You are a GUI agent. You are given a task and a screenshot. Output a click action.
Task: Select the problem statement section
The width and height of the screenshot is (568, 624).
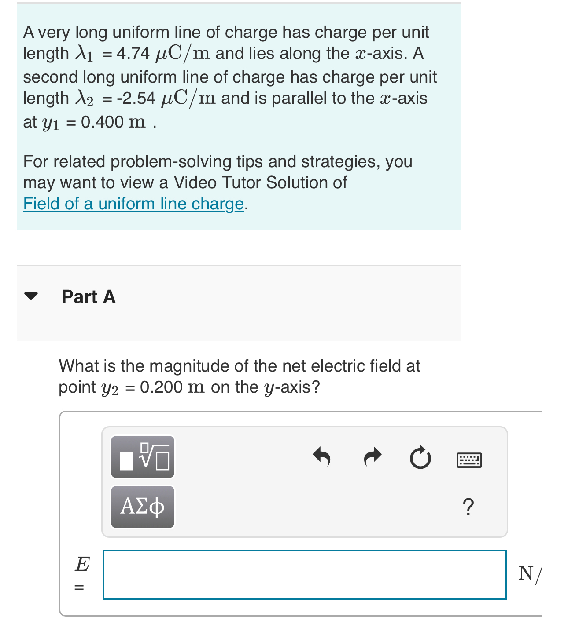coord(238,117)
